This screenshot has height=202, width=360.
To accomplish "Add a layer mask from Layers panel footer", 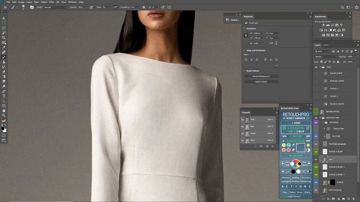I will point(334,199).
